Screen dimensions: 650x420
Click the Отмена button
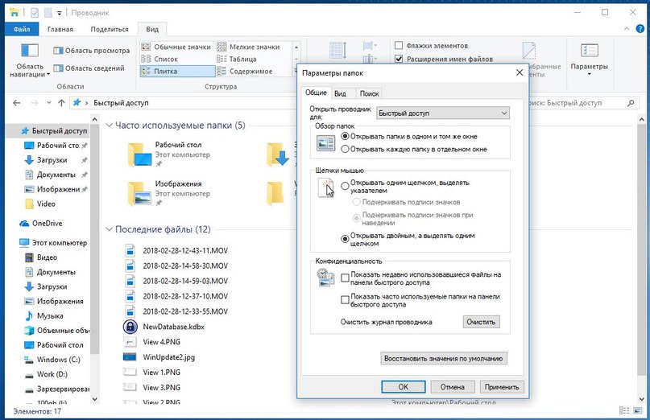453,387
